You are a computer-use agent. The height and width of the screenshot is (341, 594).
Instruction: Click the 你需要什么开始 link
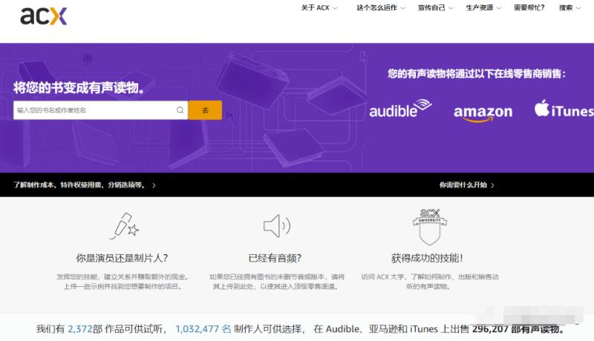tap(466, 185)
